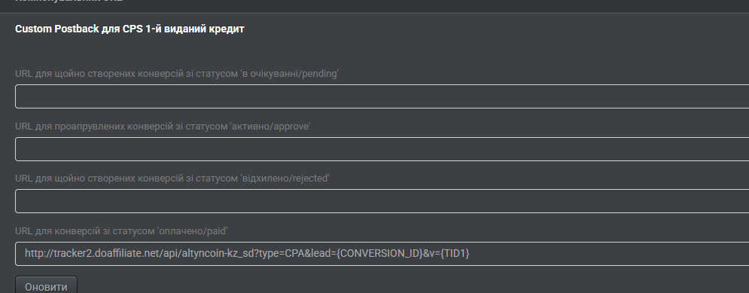The width and height of the screenshot is (749, 293).
Task: Click the &v= parameter in paid URL
Action: pos(432,254)
